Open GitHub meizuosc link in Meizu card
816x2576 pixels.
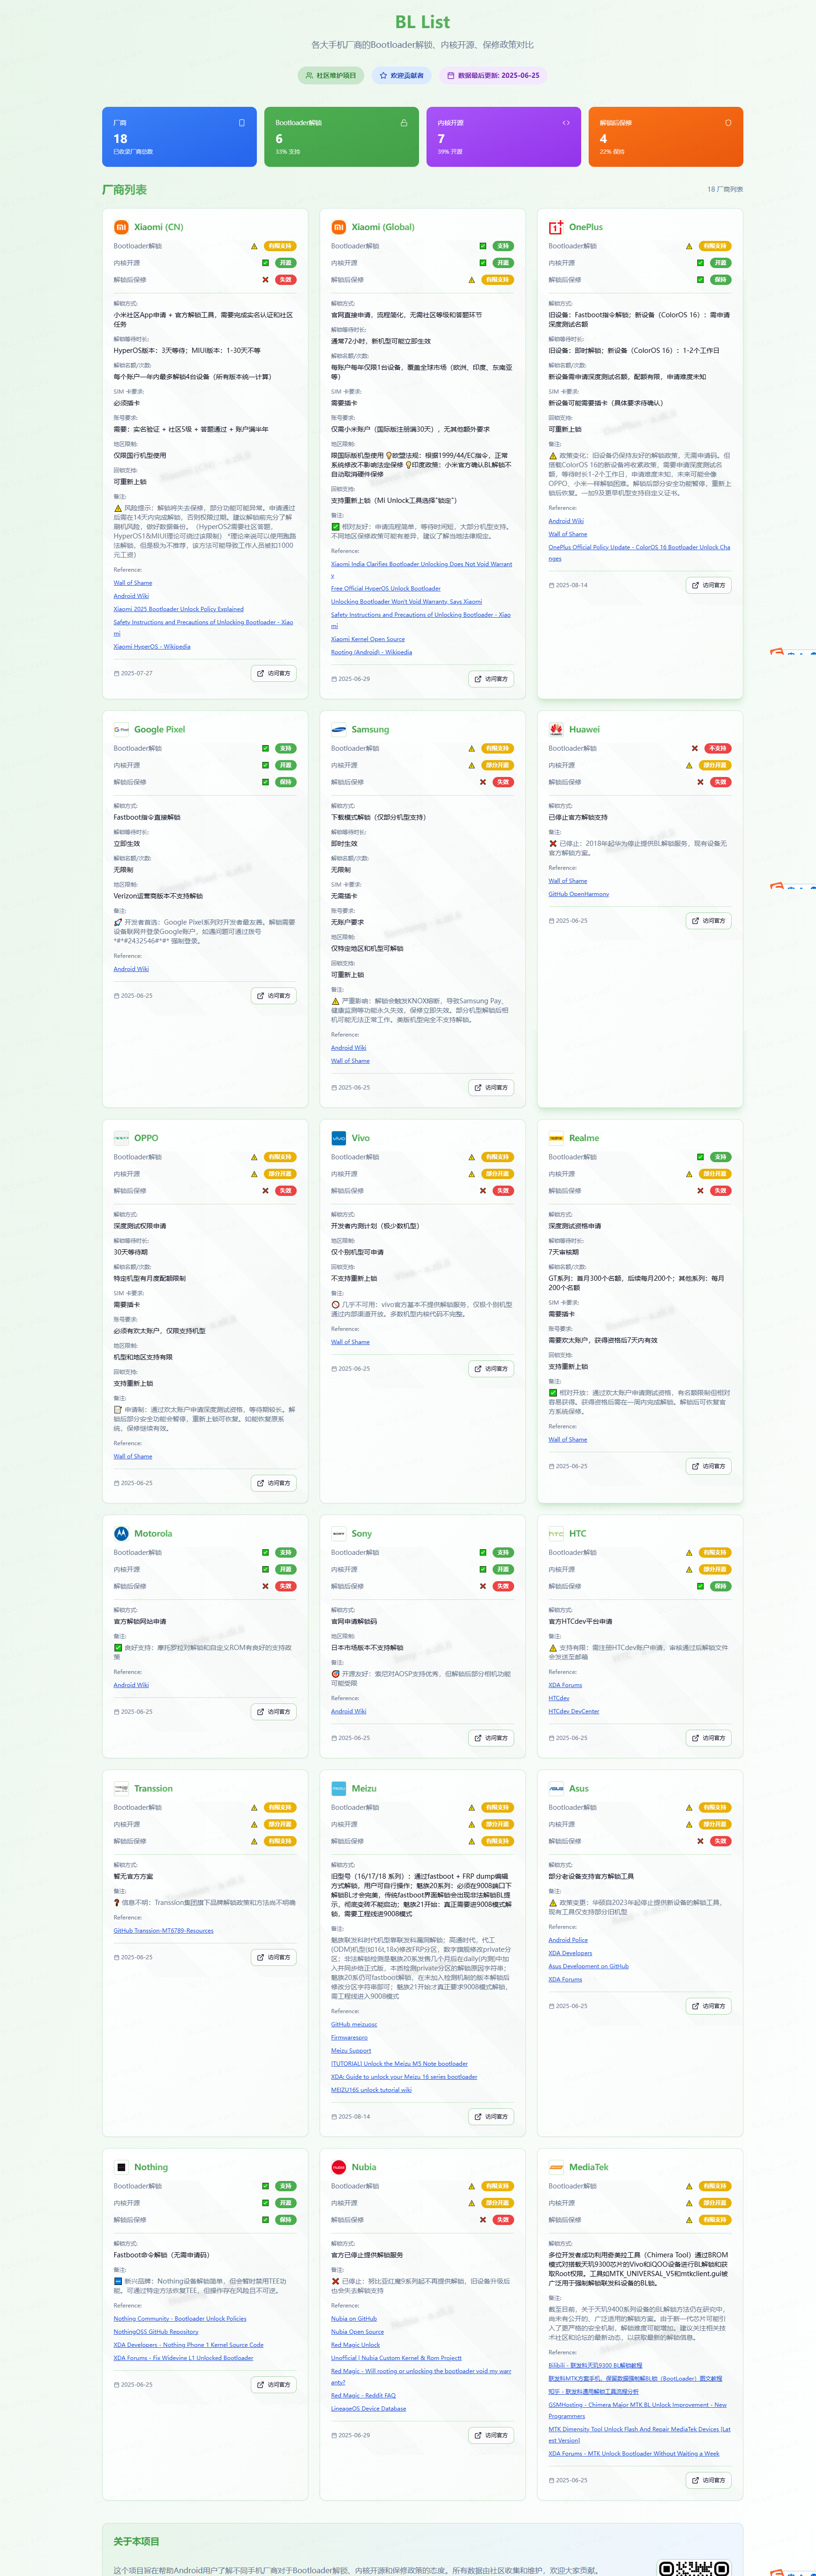[354, 2024]
